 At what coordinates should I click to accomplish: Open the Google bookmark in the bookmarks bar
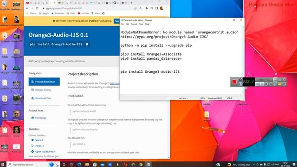44,13
